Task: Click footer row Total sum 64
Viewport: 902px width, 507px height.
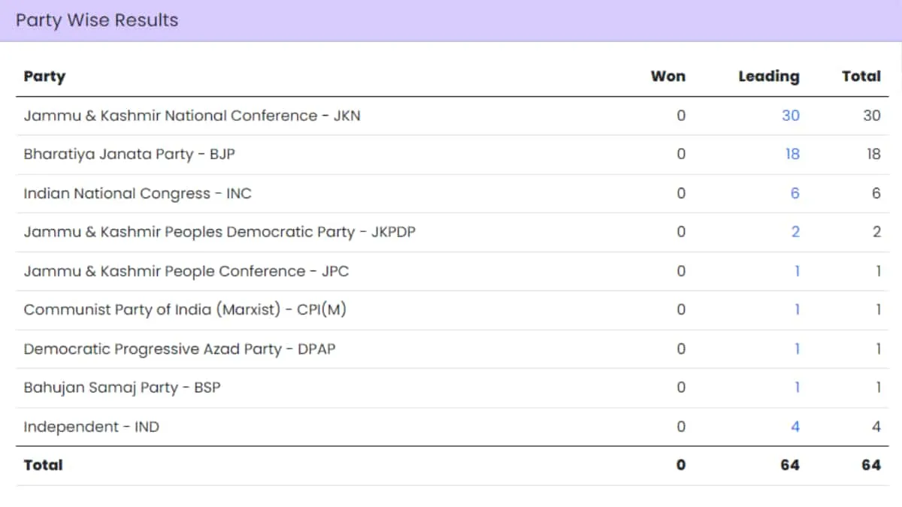Action: pos(871,465)
